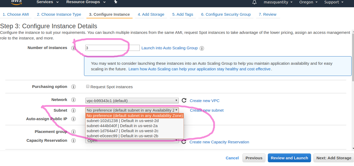The image size is (354, 166).
Task: Refresh the Capacity Reservation list
Action: tap(184, 142)
